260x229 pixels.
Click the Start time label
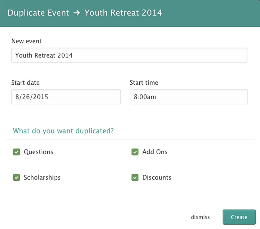[x=144, y=83]
